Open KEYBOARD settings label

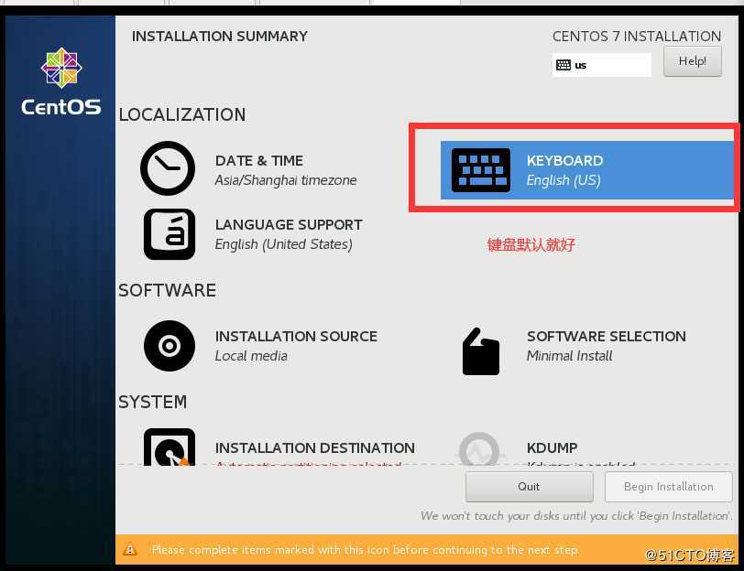coord(564,161)
